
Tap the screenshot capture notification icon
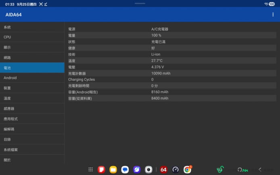tap(41, 4)
